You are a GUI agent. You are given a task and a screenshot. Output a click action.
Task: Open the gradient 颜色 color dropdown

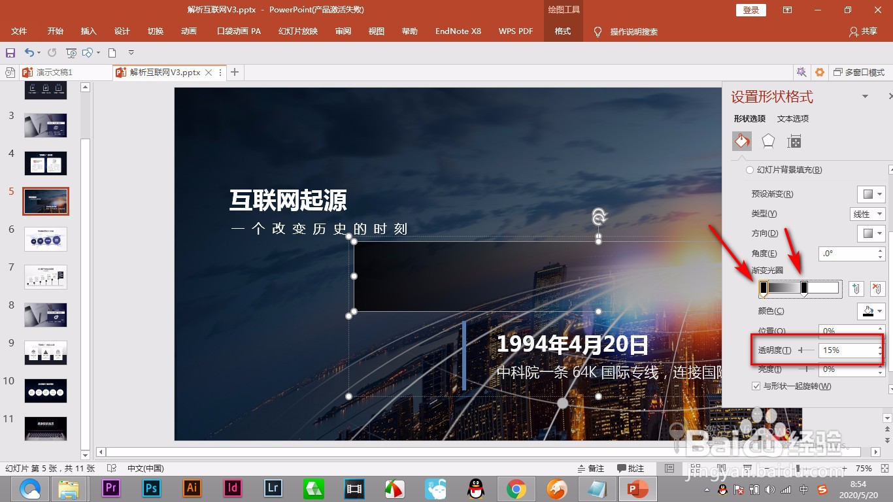point(872,311)
